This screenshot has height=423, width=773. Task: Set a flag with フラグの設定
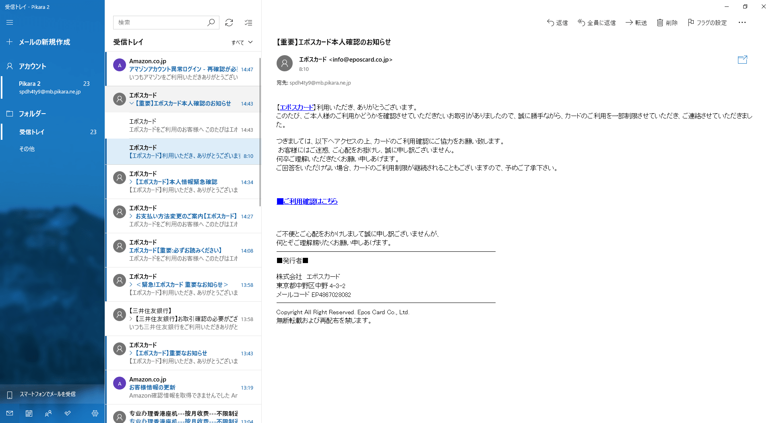coord(707,23)
